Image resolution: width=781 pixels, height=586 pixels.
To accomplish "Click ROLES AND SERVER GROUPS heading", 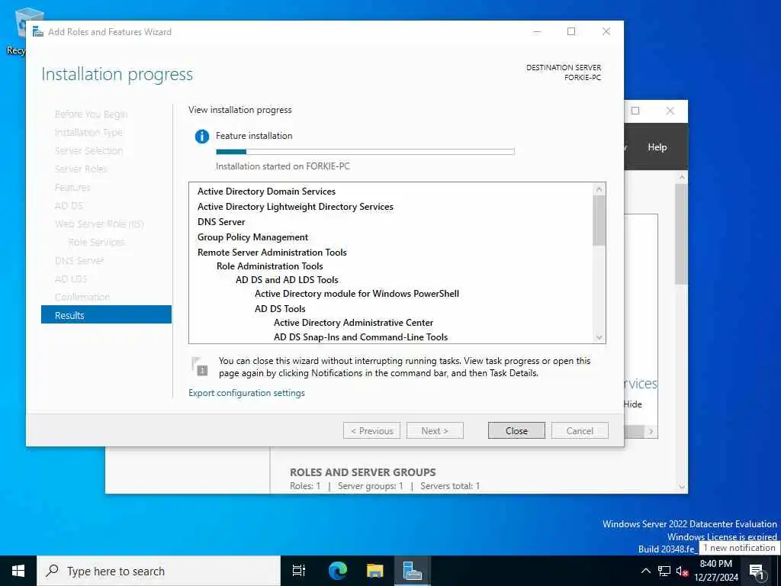I will 362,472.
